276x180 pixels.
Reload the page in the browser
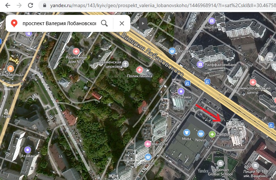click(30, 5)
